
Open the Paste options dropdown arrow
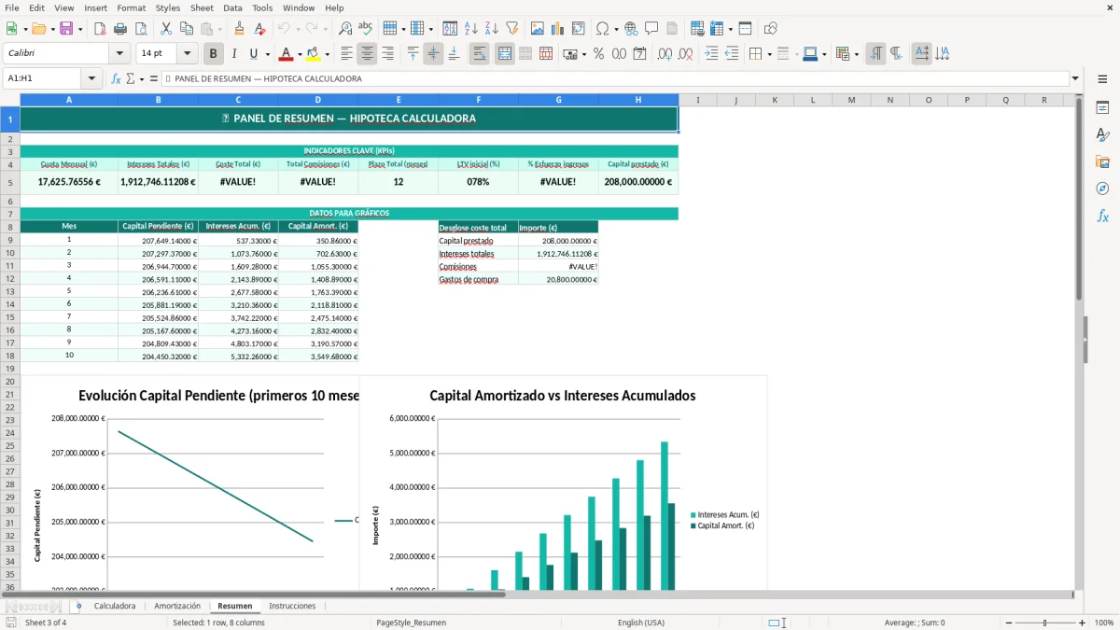pos(219,29)
